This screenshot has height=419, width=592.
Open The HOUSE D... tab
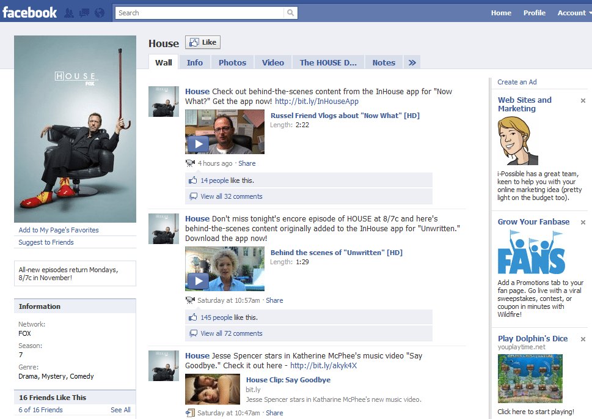328,63
